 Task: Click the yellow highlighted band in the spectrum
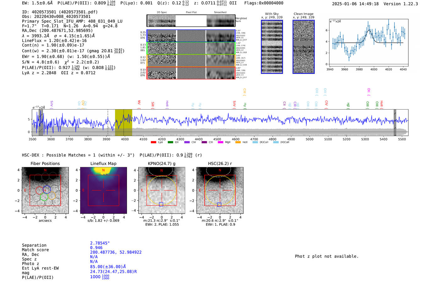[x=123, y=122]
